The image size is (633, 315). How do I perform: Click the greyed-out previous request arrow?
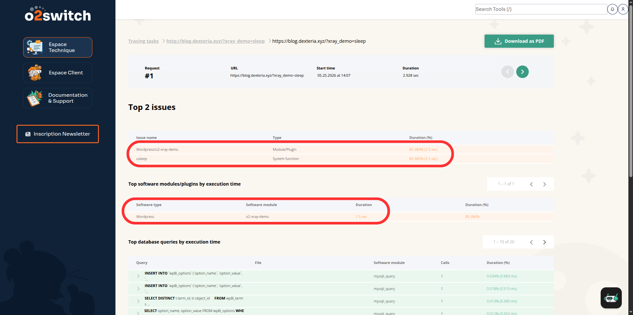(508, 72)
